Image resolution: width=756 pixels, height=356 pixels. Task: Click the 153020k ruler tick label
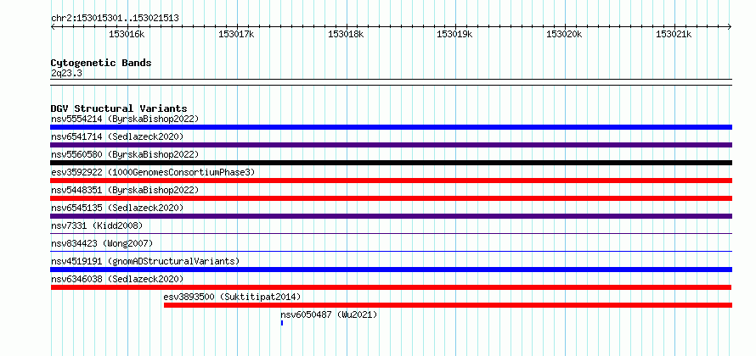(565, 34)
